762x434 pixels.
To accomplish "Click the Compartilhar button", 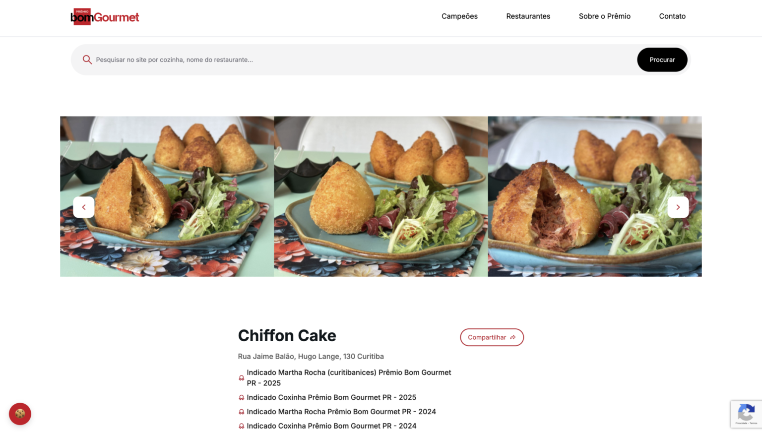I will tap(492, 337).
